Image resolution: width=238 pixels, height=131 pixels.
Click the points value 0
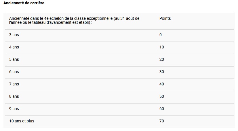pyautogui.click(x=161, y=35)
